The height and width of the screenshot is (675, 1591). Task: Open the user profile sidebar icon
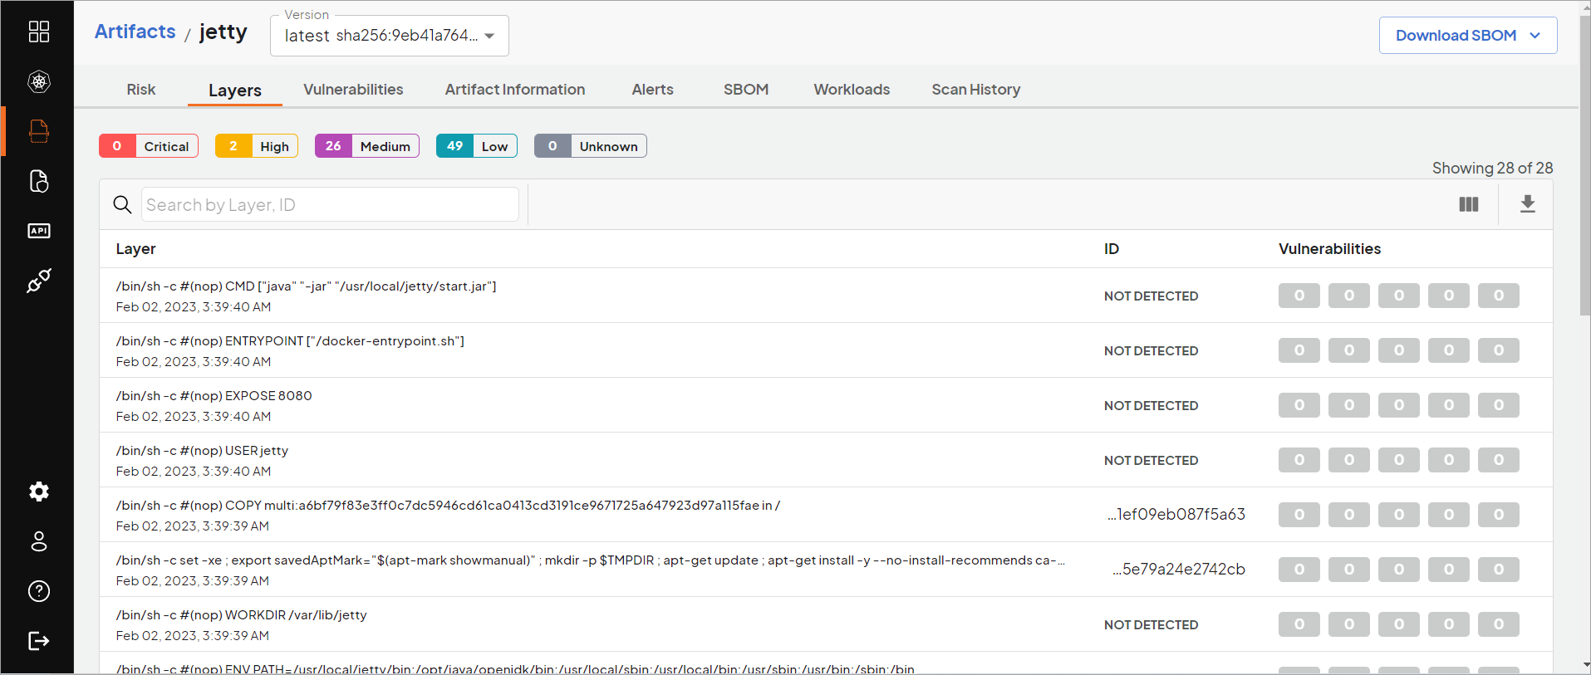39,541
